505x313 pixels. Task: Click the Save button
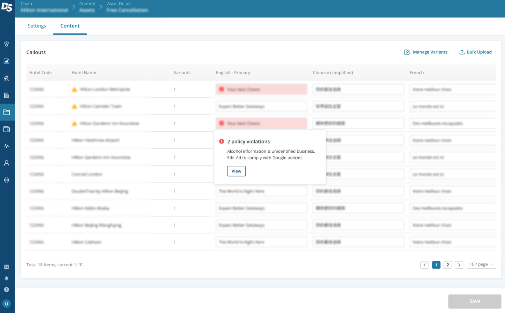point(475,301)
